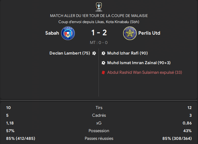Click the Tirs statistics row label

pyautogui.click(x=99, y=108)
